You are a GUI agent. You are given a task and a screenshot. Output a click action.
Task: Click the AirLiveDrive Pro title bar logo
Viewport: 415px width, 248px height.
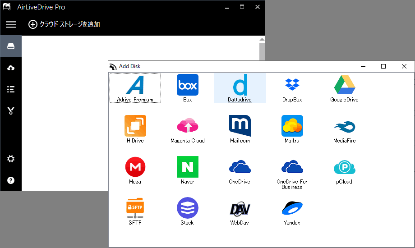pos(7,7)
